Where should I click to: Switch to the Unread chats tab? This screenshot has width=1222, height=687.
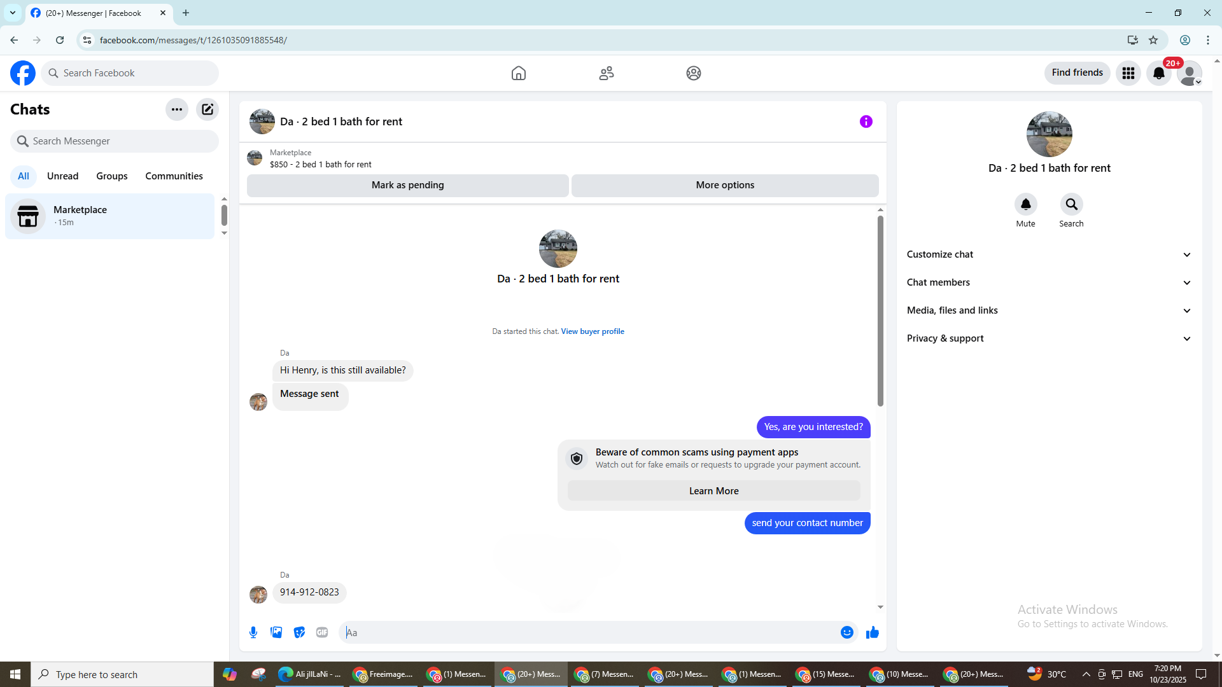click(x=62, y=176)
